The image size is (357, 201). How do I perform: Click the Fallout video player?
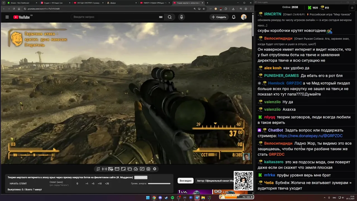[126, 93]
